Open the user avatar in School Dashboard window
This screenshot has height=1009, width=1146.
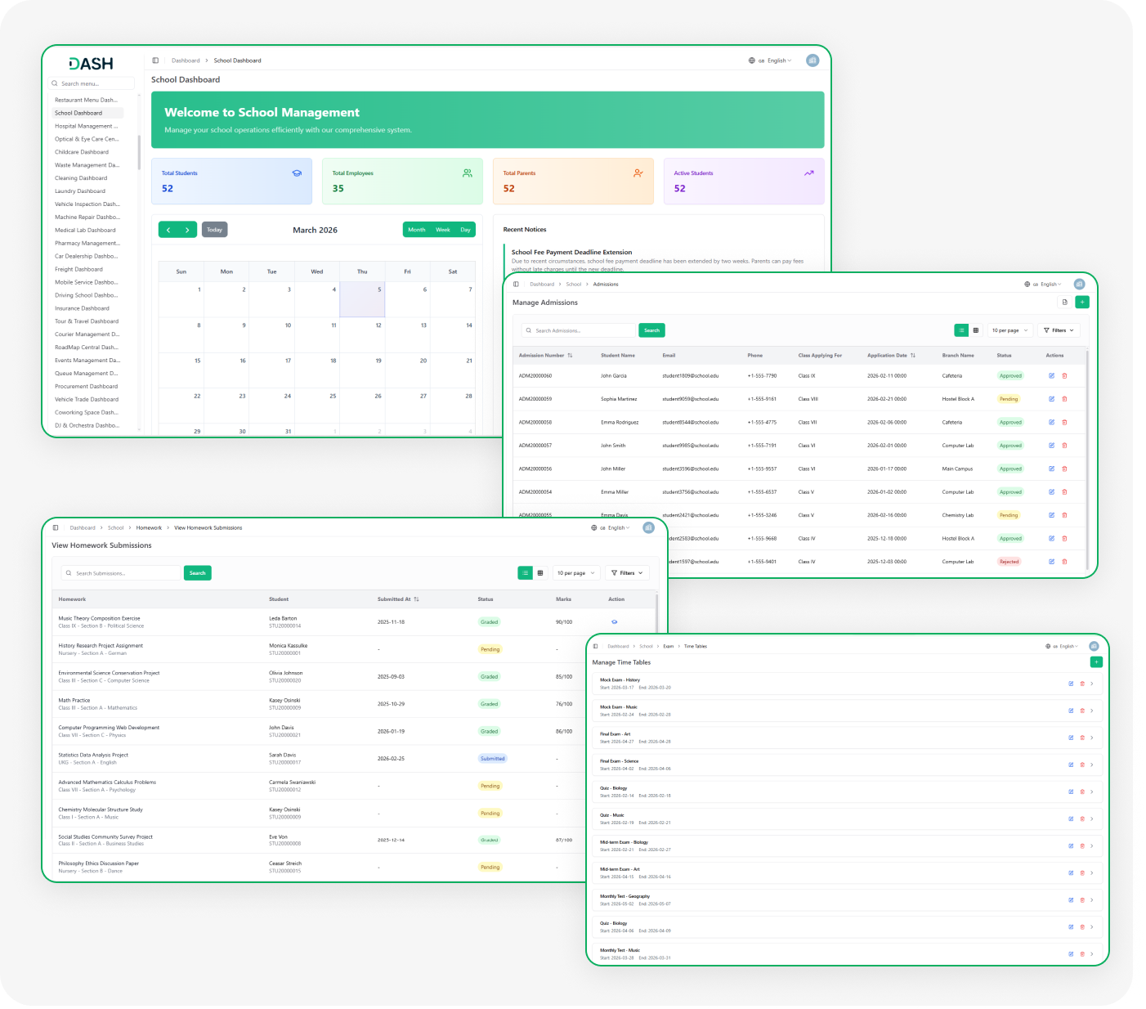click(x=812, y=61)
